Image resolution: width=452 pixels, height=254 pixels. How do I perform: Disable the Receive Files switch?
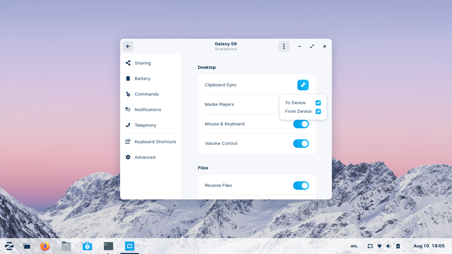[301, 186]
